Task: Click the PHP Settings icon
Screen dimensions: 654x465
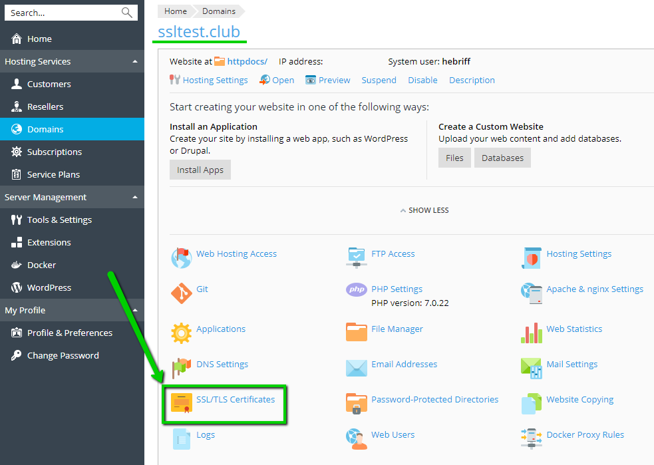Action: pyautogui.click(x=356, y=290)
